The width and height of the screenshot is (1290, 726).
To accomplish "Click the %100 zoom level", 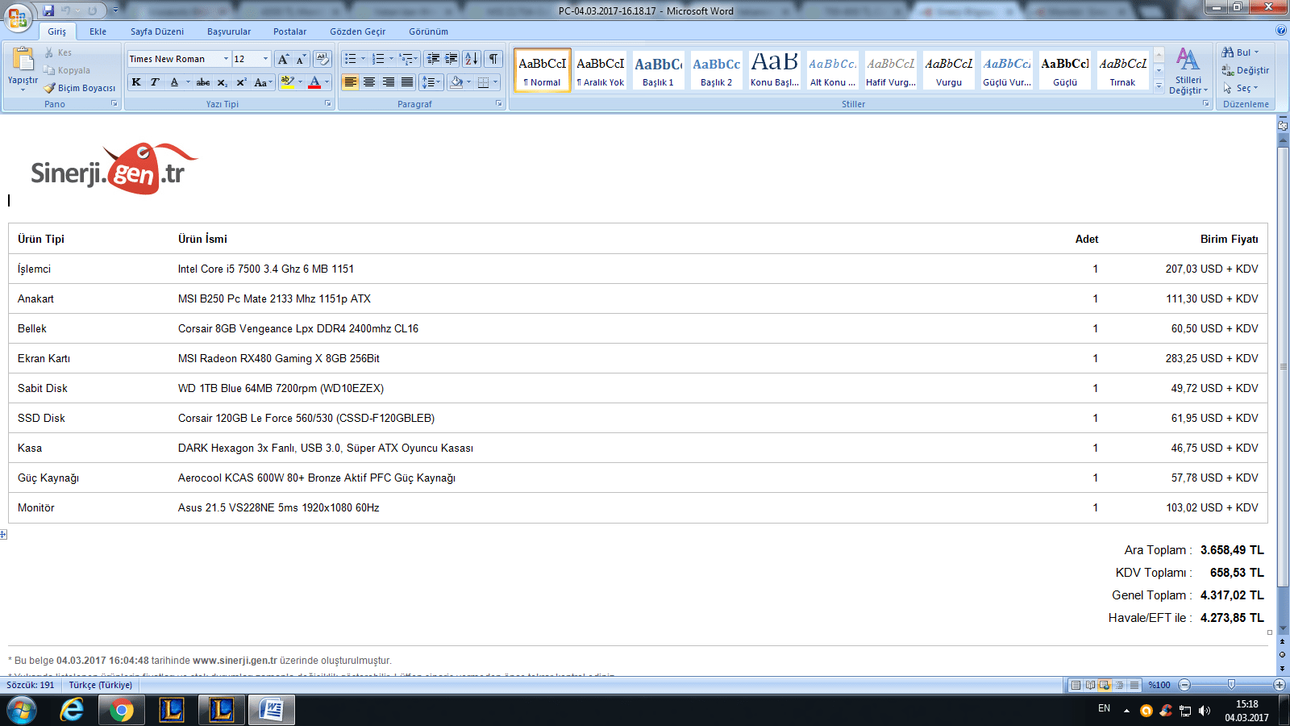I will click(1159, 685).
